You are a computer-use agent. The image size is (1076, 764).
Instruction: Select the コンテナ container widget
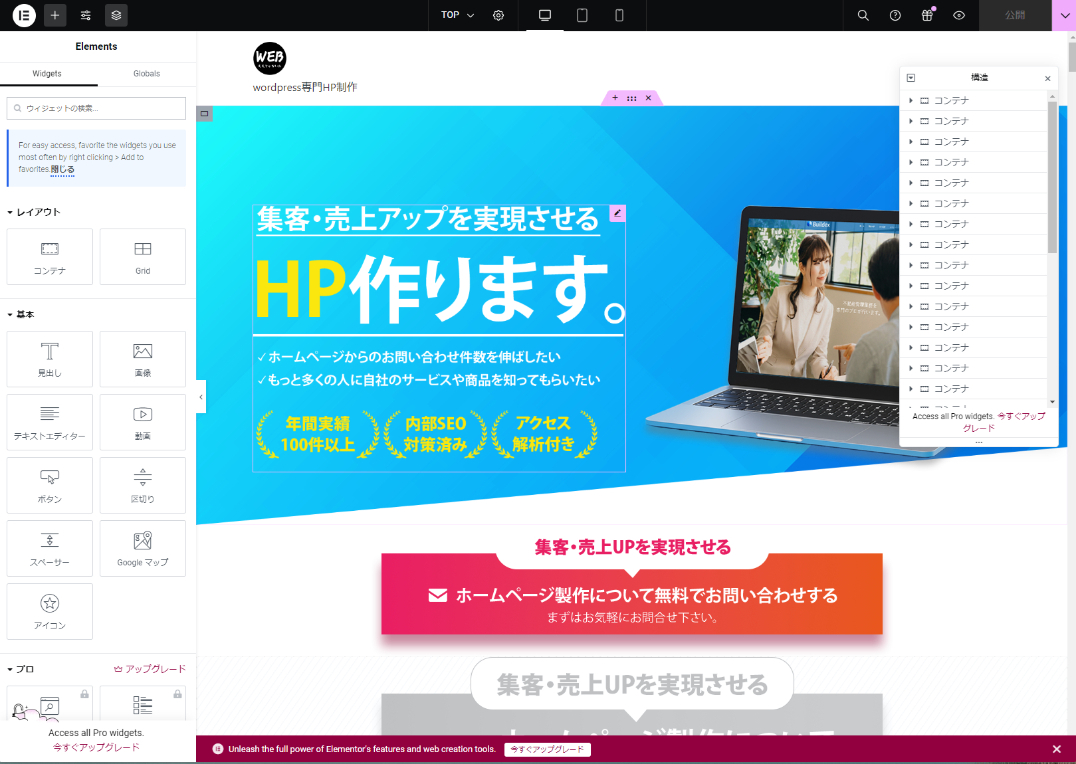pyautogui.click(x=50, y=257)
